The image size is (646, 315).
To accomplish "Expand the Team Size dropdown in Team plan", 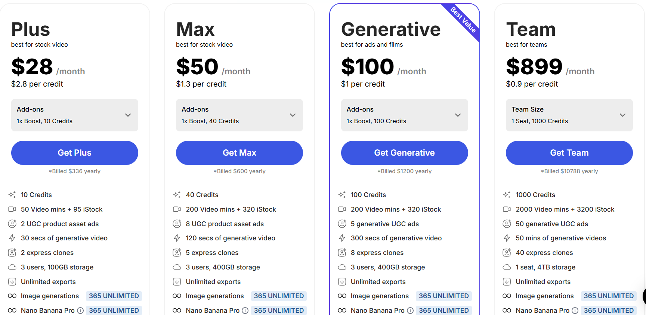I will [569, 115].
